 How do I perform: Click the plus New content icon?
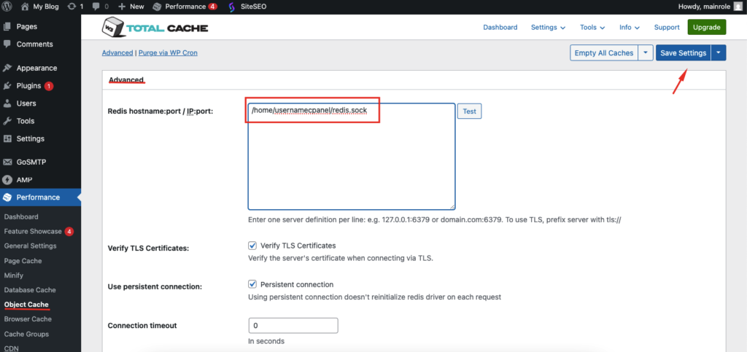122,7
